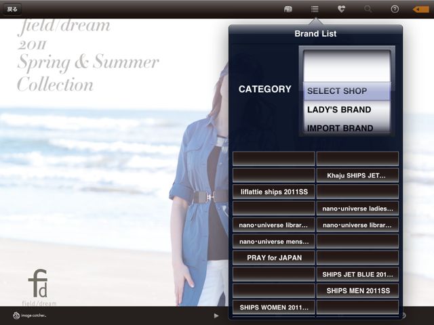Open Khaju SHIPS JET... brand

coord(357,175)
